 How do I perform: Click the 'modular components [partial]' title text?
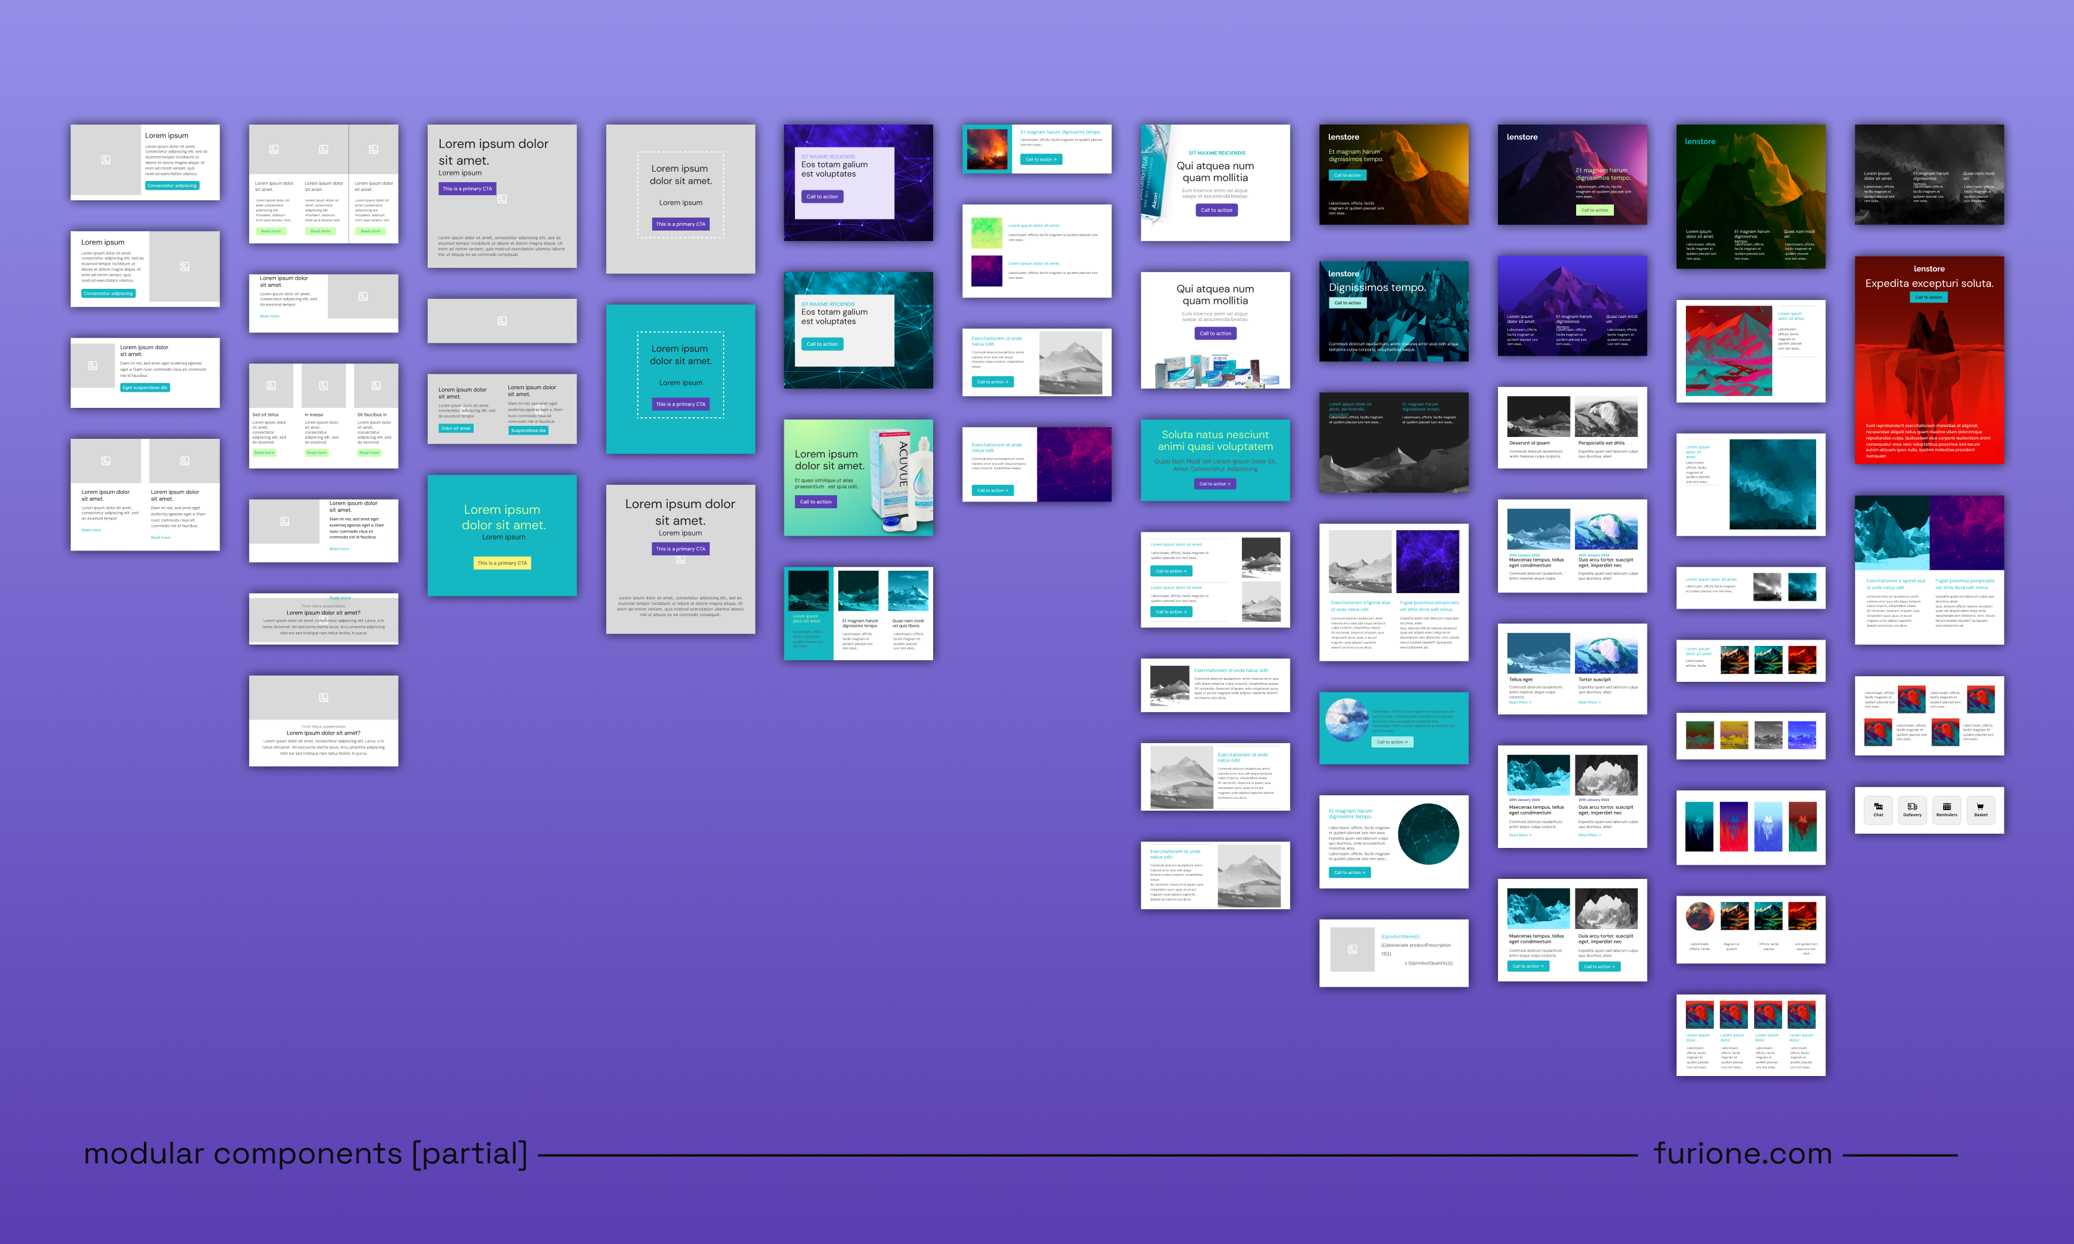[305, 1154]
